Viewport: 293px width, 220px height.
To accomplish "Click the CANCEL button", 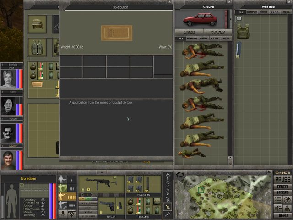I will click(282, 187).
